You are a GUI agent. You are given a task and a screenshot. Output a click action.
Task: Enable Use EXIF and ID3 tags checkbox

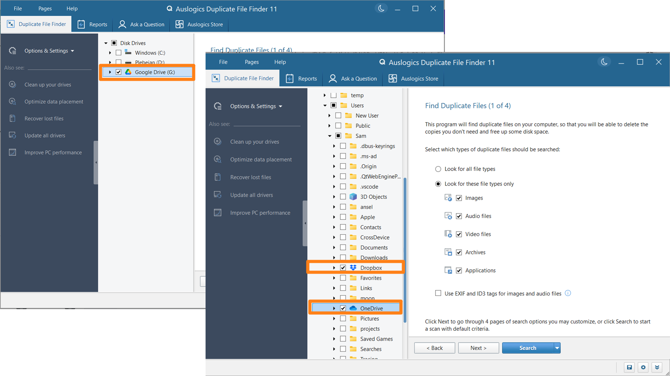[x=438, y=293]
